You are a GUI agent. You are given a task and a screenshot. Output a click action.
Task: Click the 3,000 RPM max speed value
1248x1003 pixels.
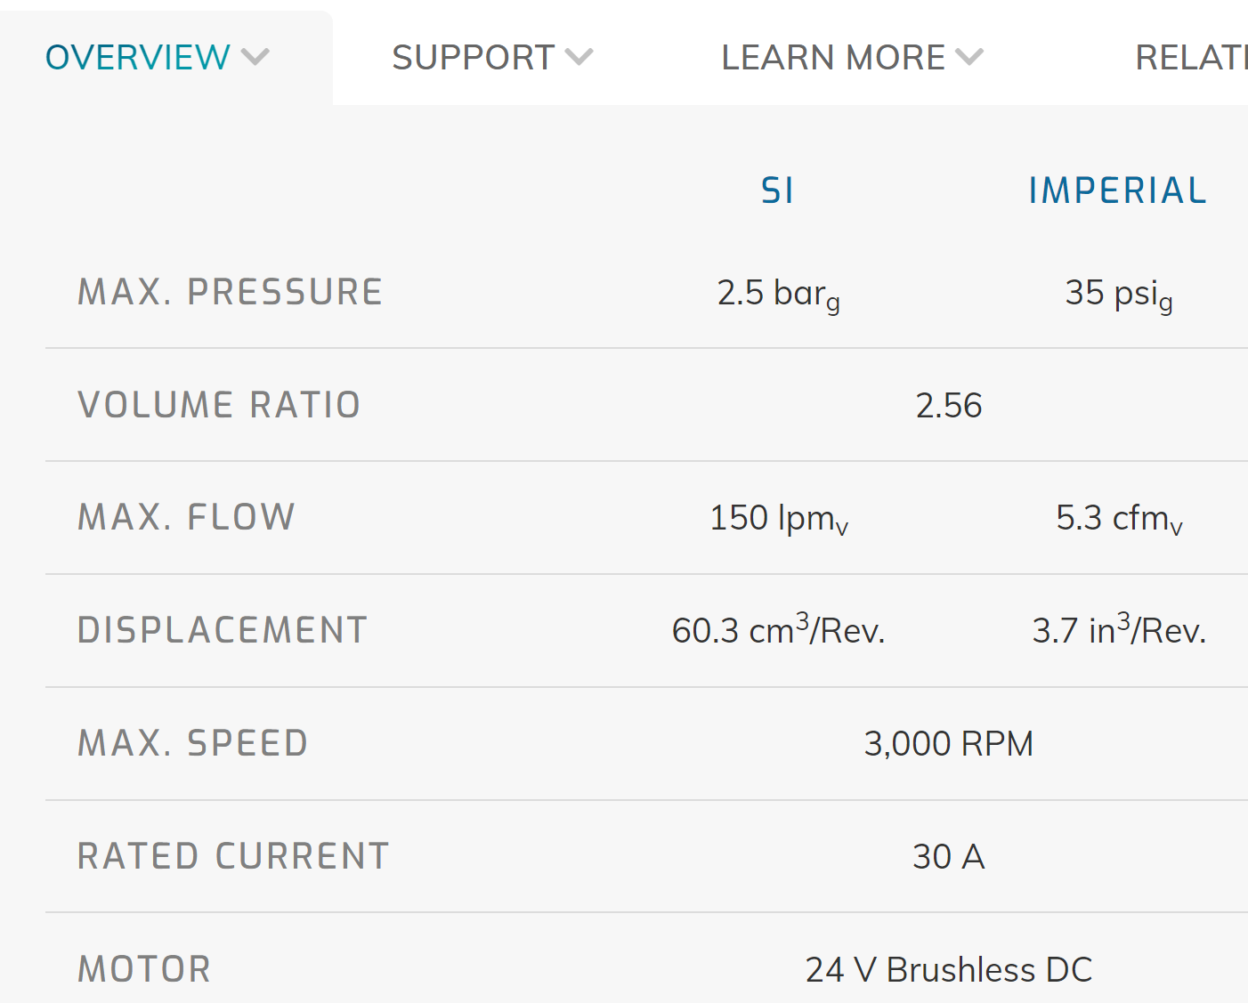[949, 744]
